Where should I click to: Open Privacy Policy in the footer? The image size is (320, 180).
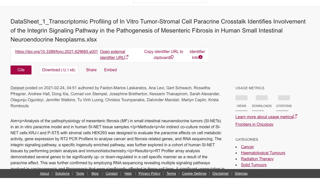coord(149,173)
